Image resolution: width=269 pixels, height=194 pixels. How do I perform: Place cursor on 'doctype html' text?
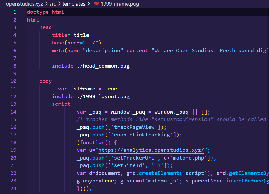click(x=46, y=12)
